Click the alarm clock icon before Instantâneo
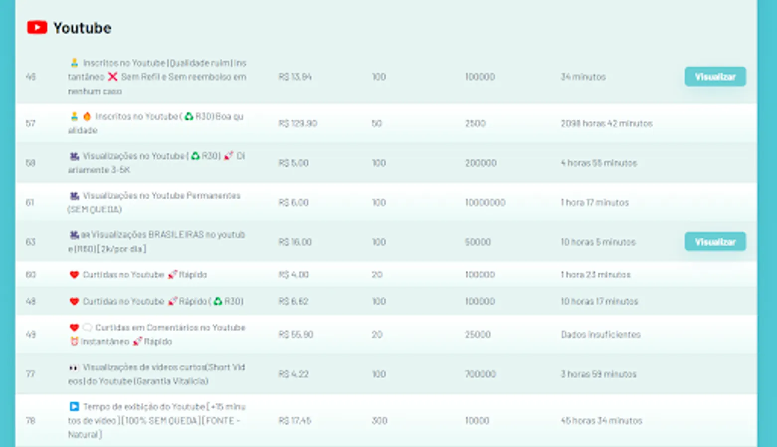 pos(74,341)
